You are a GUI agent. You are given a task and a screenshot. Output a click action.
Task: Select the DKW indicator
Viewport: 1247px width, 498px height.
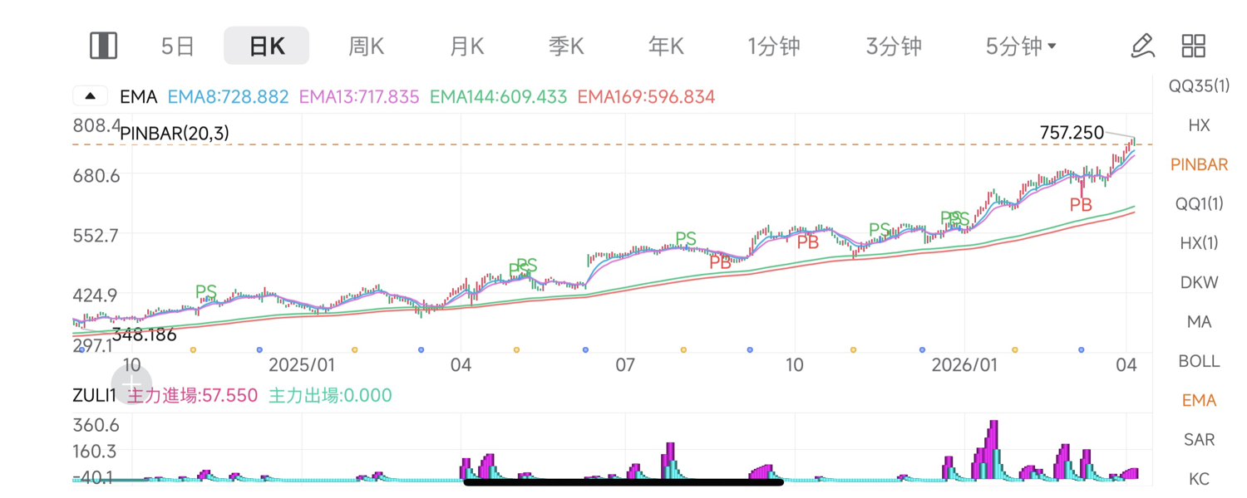(x=1199, y=282)
